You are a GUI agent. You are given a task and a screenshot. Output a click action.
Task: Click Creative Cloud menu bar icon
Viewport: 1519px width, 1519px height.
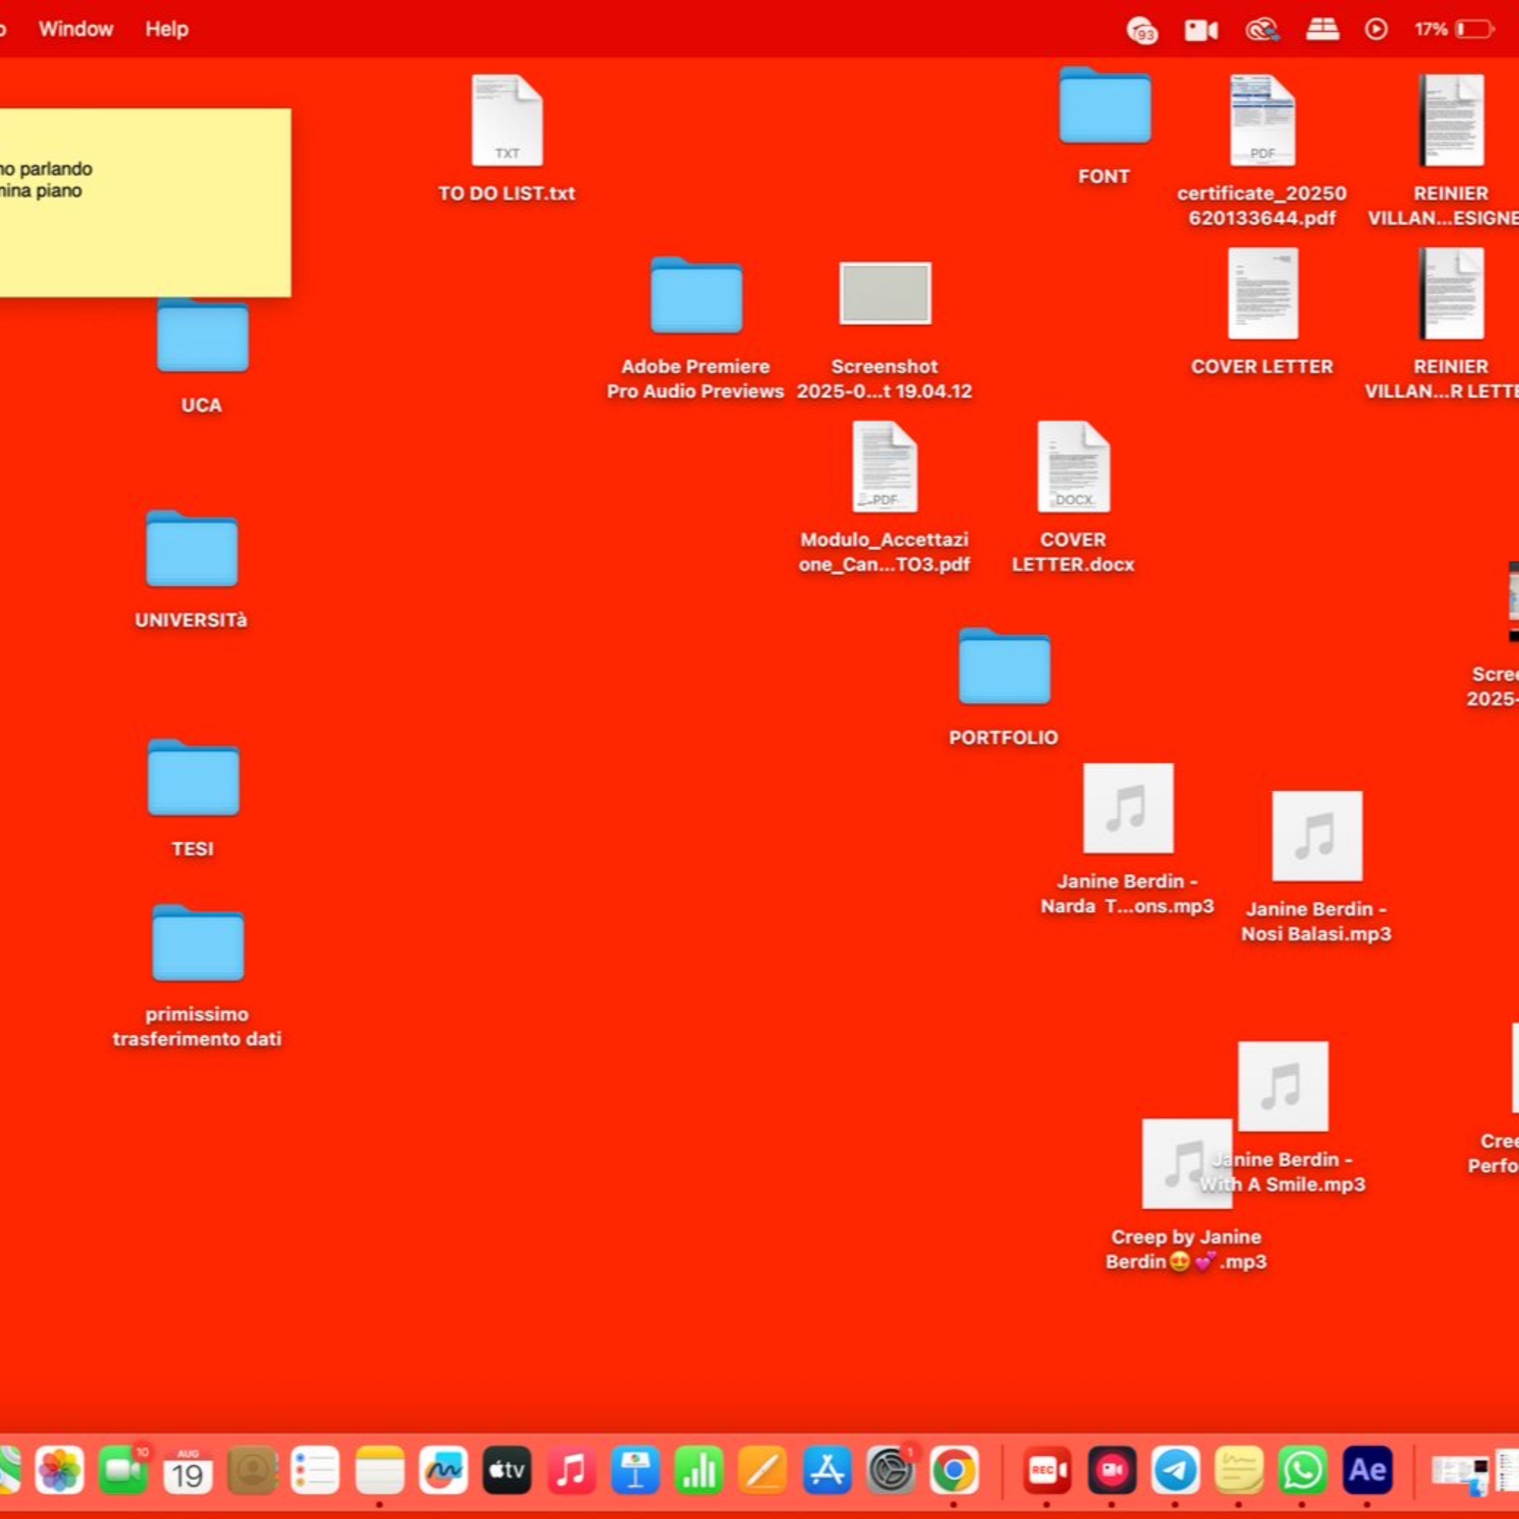(x=1261, y=30)
